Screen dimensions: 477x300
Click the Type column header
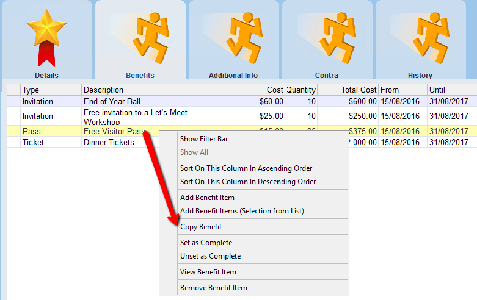pyautogui.click(x=51, y=90)
